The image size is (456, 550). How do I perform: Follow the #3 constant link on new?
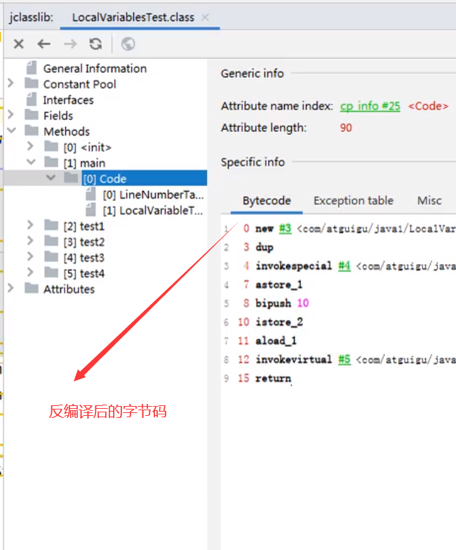click(x=285, y=229)
